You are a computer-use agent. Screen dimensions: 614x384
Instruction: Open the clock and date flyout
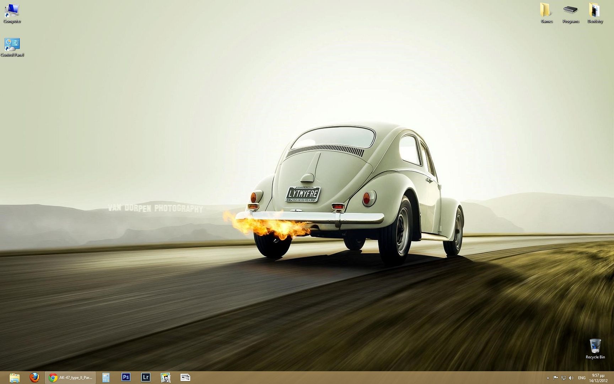(598, 378)
